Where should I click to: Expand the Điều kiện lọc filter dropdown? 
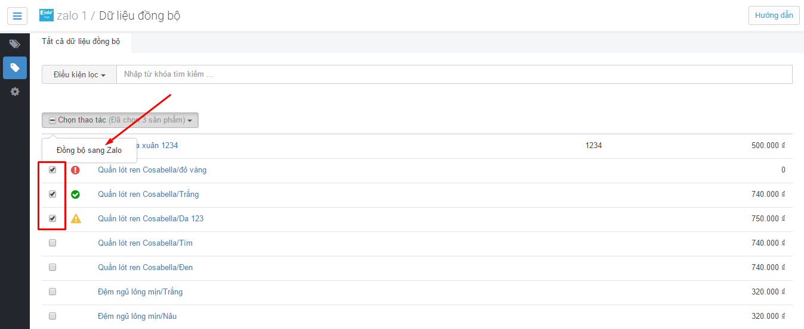[79, 74]
